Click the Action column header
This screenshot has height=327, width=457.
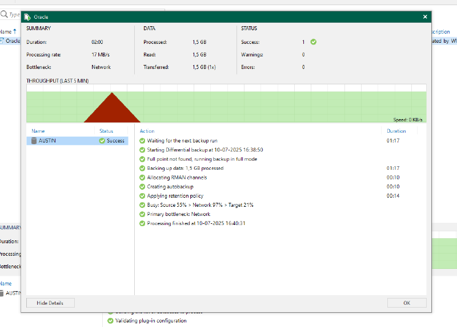tap(147, 131)
